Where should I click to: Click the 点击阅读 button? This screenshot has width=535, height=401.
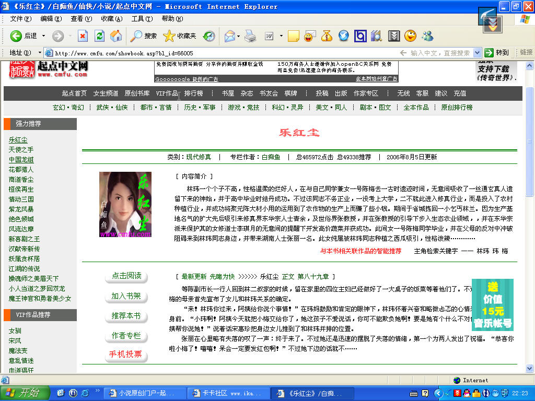tap(126, 276)
